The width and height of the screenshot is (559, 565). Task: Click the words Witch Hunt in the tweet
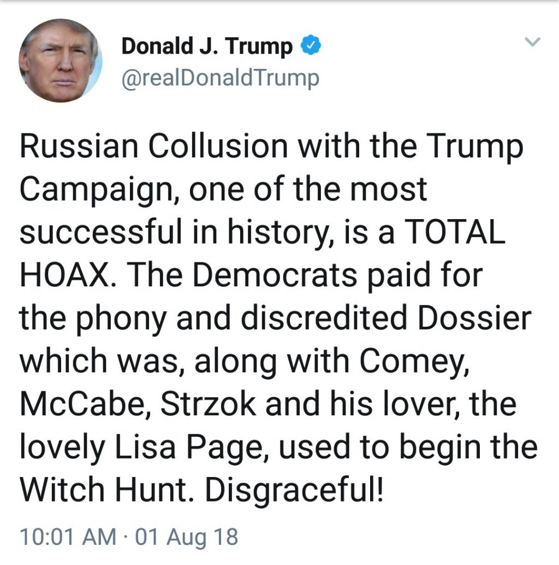tap(106, 490)
